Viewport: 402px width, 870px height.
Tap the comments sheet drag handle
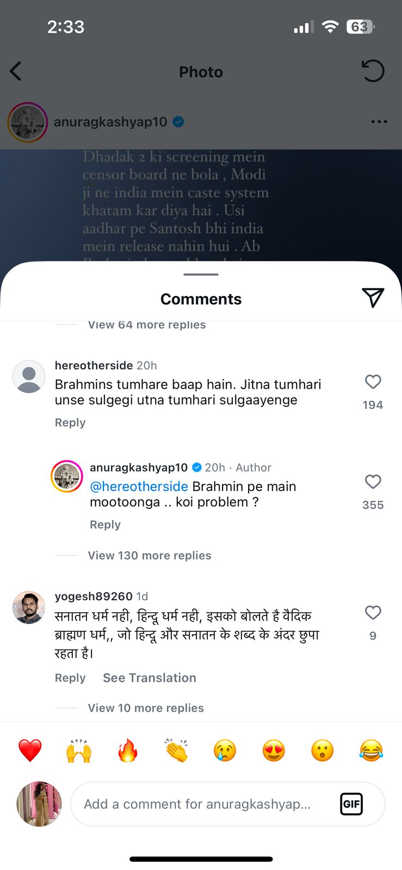coord(201,275)
